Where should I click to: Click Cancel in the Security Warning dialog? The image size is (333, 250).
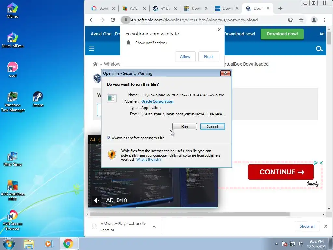pos(212,127)
